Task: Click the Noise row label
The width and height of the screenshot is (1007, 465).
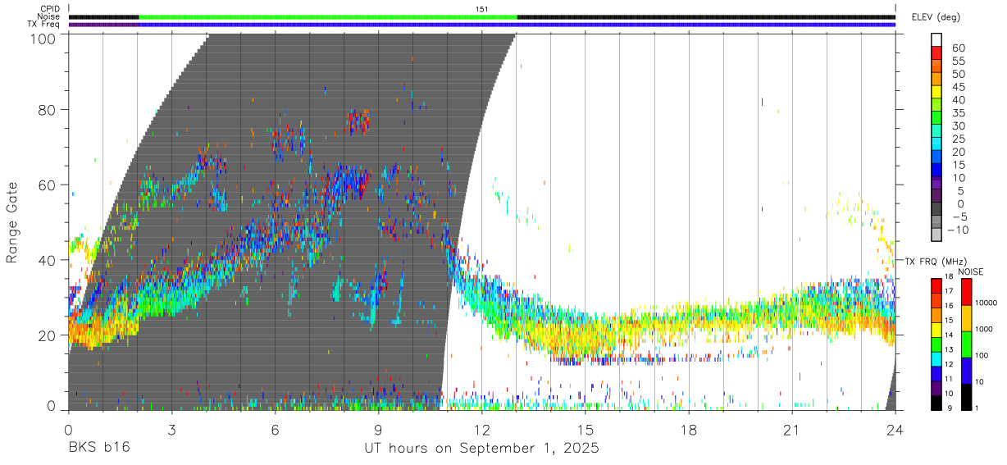Action: tap(48, 16)
